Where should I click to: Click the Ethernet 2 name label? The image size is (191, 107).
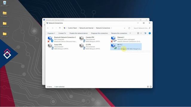coord(121,37)
